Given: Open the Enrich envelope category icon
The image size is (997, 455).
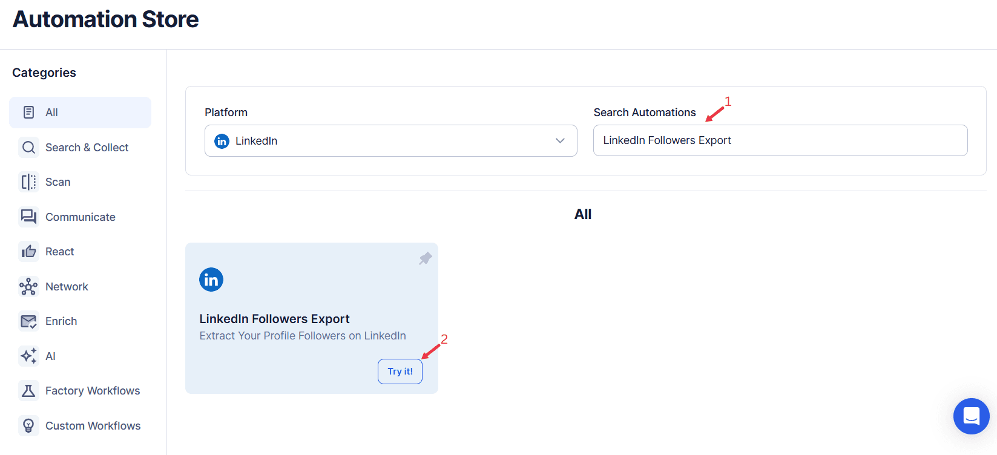Looking at the screenshot, I should coord(28,321).
